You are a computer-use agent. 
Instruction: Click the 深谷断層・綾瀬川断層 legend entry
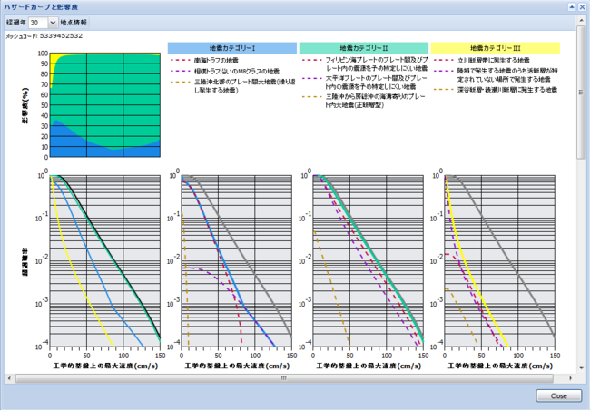point(496,90)
